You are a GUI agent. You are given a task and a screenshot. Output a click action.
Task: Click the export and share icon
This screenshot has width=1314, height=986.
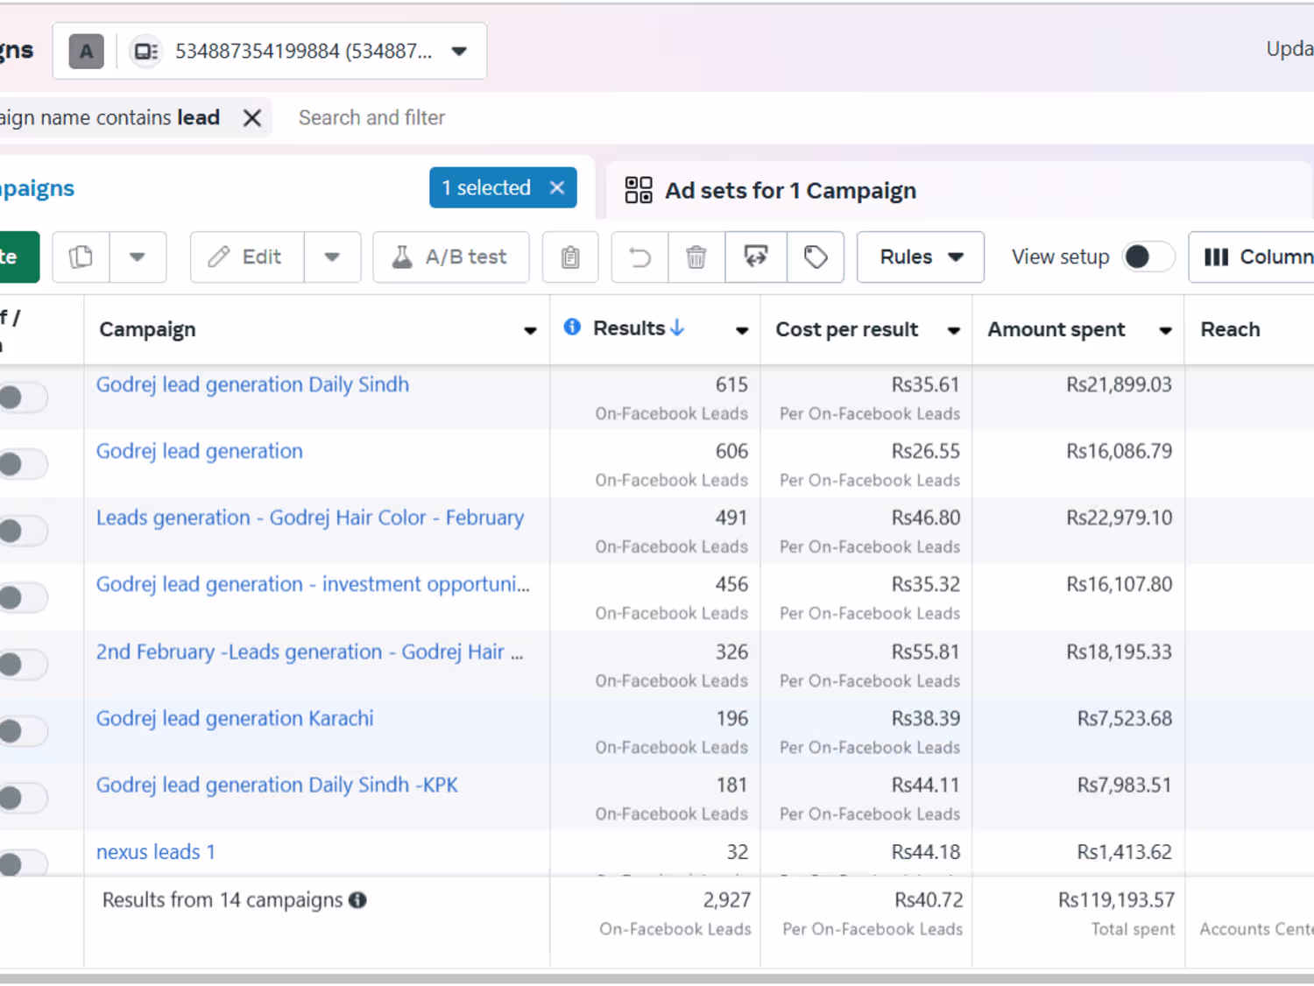point(756,257)
